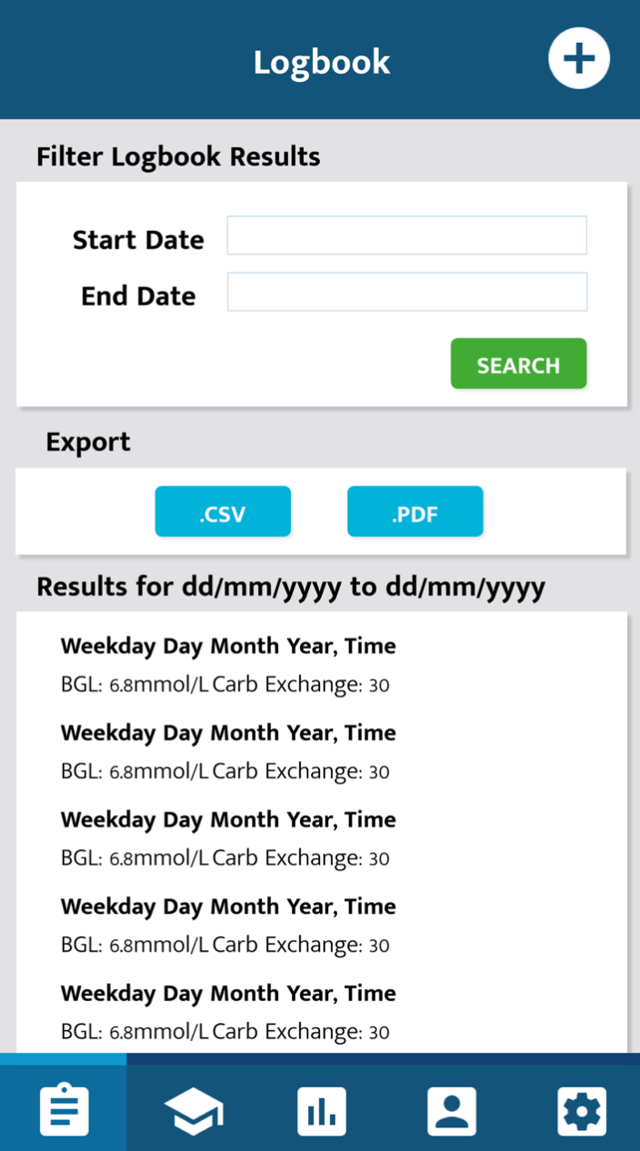Select the second logbook result entry
Viewport: 640px width, 1151px height.
coord(229,752)
